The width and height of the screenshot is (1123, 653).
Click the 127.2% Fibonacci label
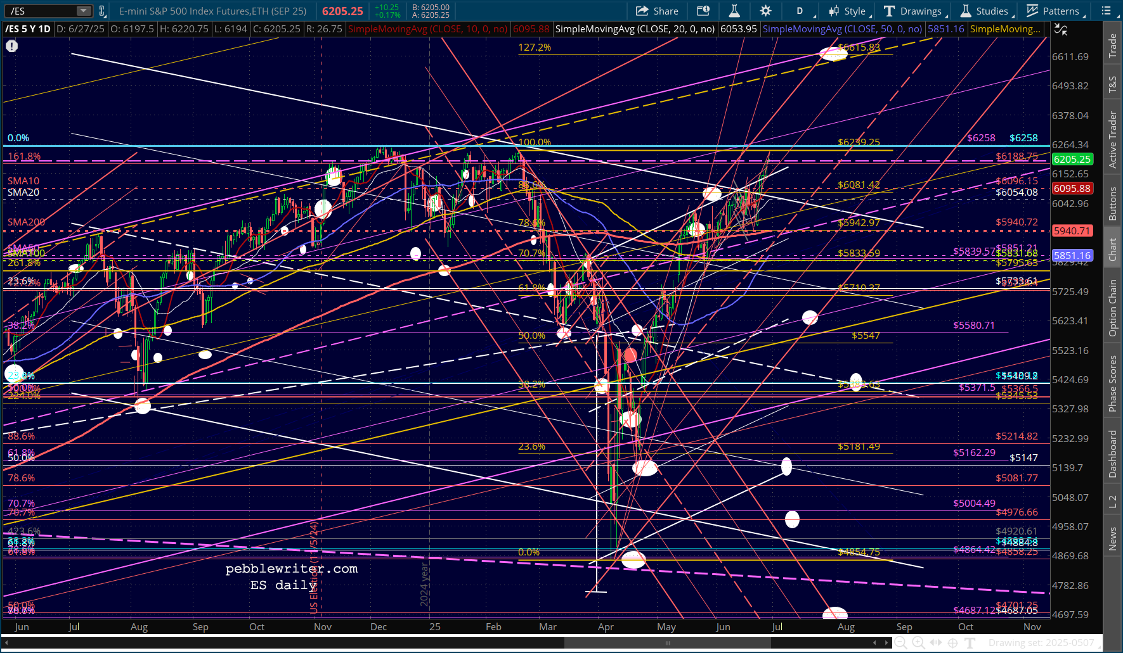535,48
